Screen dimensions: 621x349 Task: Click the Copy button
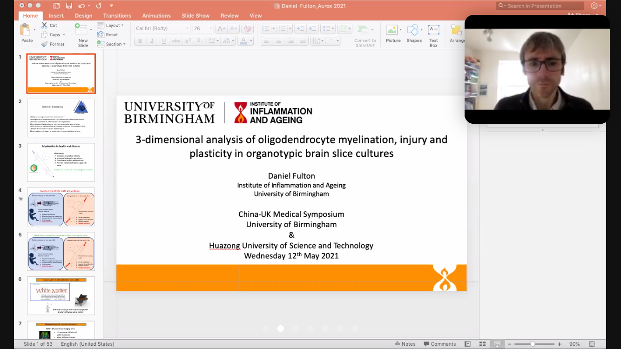(51, 34)
